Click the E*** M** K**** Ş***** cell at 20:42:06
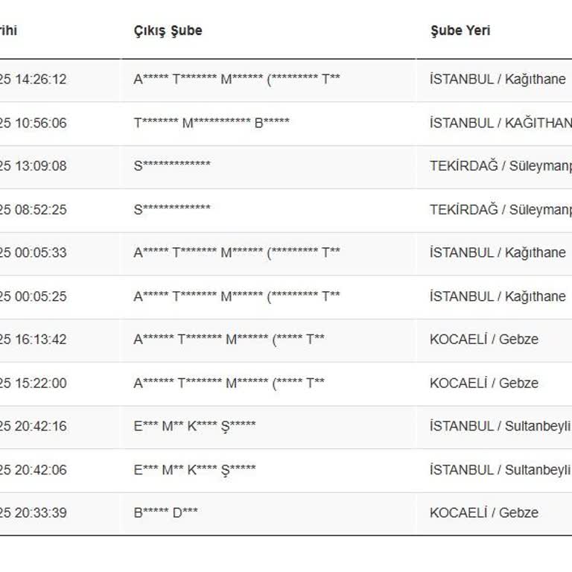The width and height of the screenshot is (572, 572). tap(194, 470)
